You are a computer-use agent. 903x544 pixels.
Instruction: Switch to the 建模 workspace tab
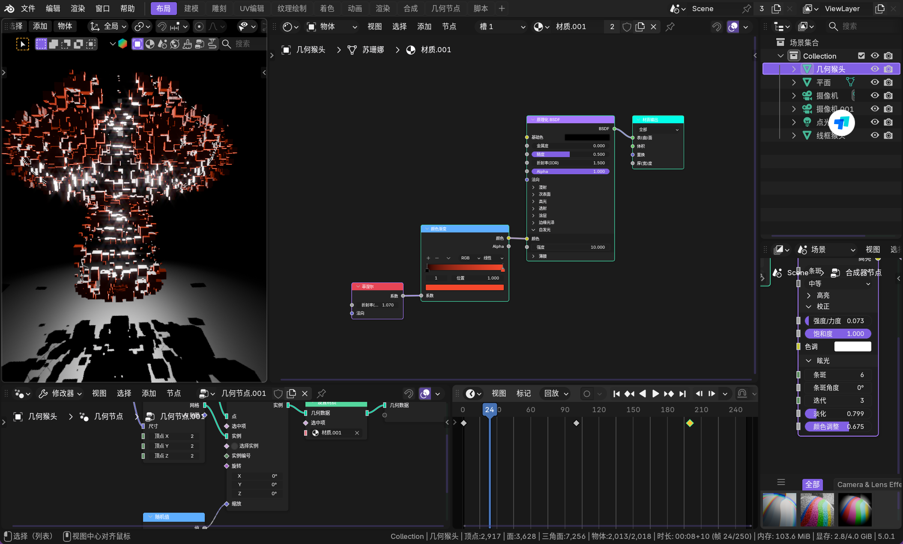click(x=191, y=8)
